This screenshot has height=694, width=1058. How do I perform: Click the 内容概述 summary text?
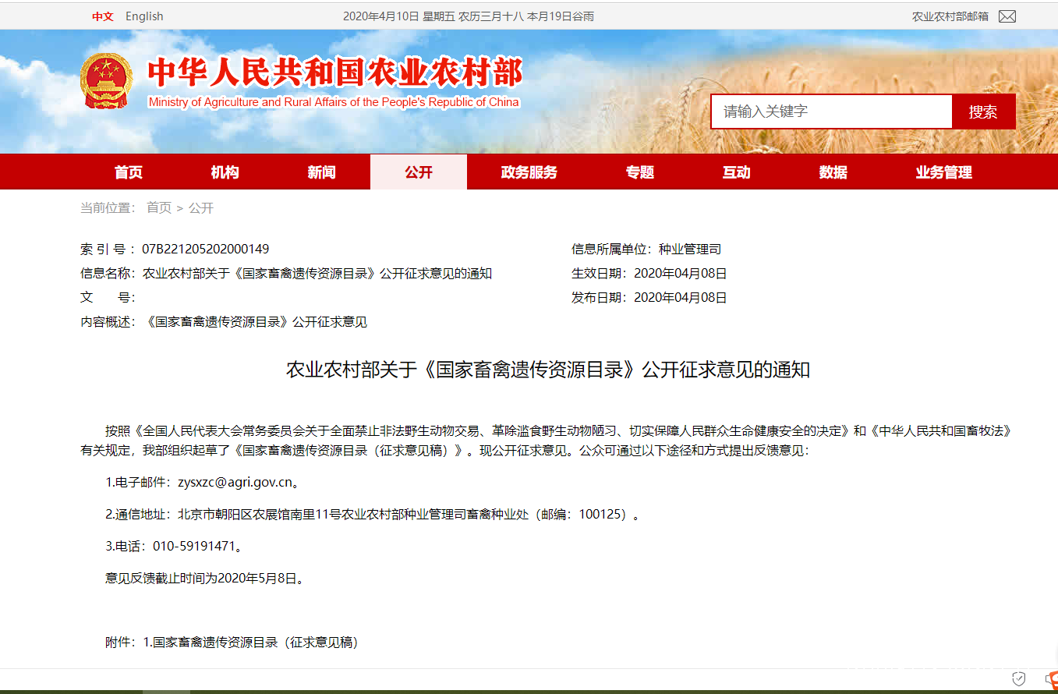(x=257, y=322)
